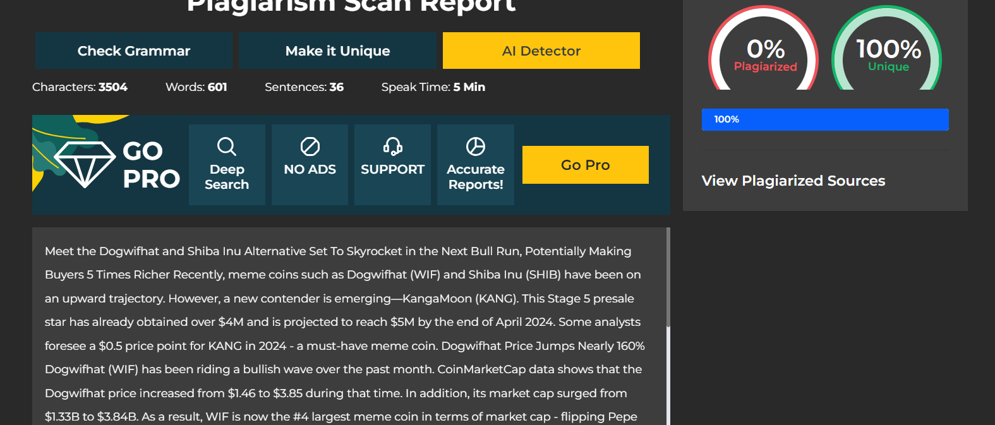
Task: Click the SUPPORT label
Action: click(x=392, y=169)
